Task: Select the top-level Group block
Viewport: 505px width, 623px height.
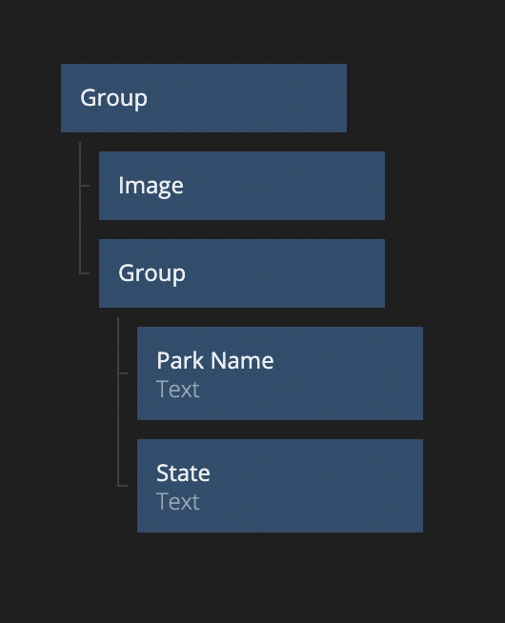Action: tap(204, 98)
